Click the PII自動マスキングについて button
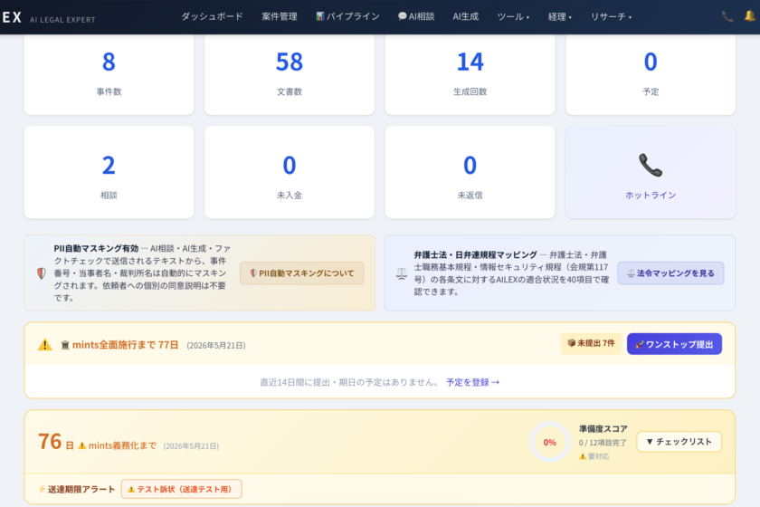 tap(301, 273)
